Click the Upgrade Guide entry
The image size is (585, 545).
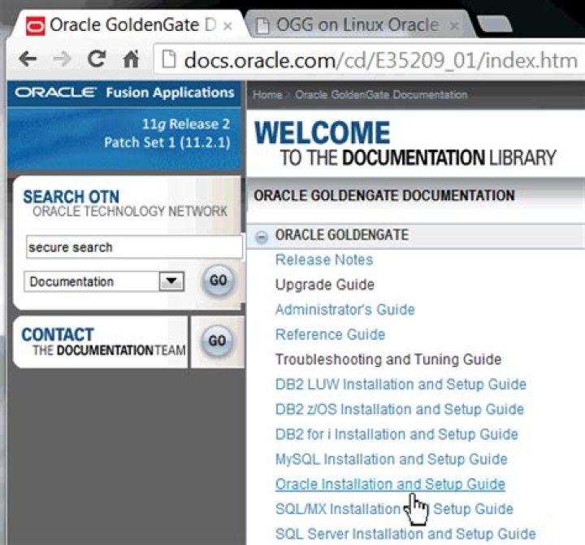[325, 285]
